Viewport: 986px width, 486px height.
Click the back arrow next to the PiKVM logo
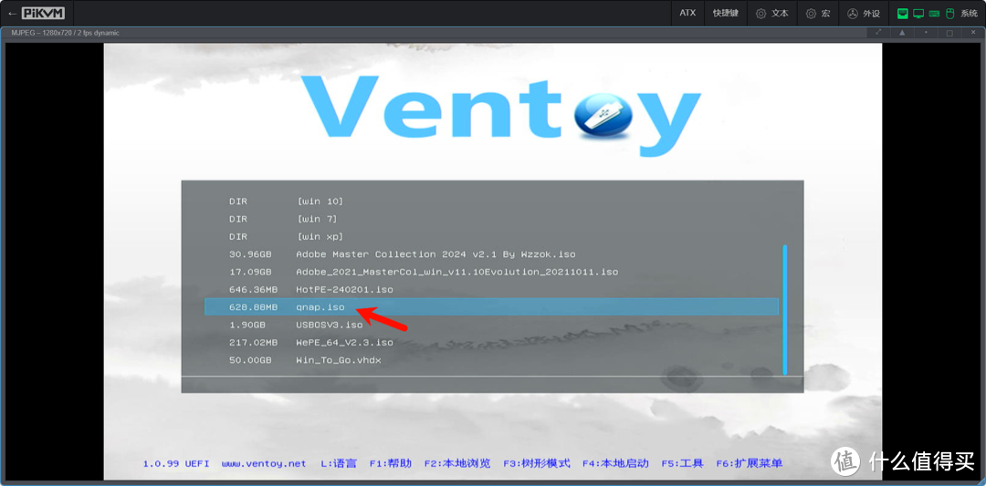[12, 13]
